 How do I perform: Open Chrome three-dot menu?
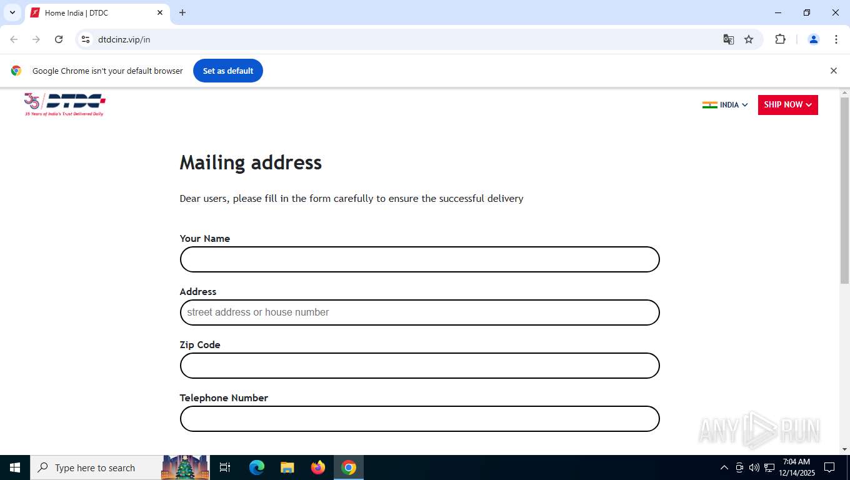point(836,39)
